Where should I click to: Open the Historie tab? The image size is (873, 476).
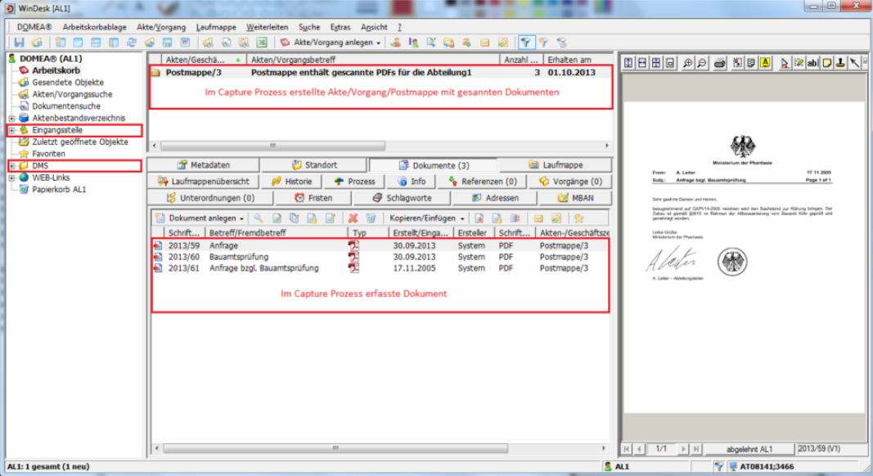tap(291, 182)
